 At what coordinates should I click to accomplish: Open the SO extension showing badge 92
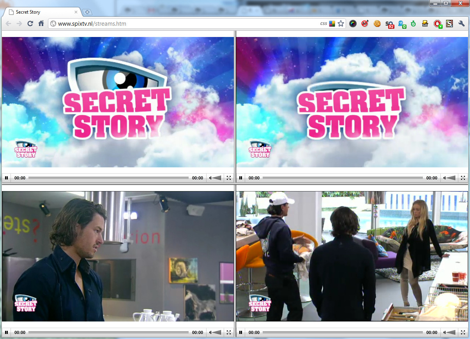point(389,24)
